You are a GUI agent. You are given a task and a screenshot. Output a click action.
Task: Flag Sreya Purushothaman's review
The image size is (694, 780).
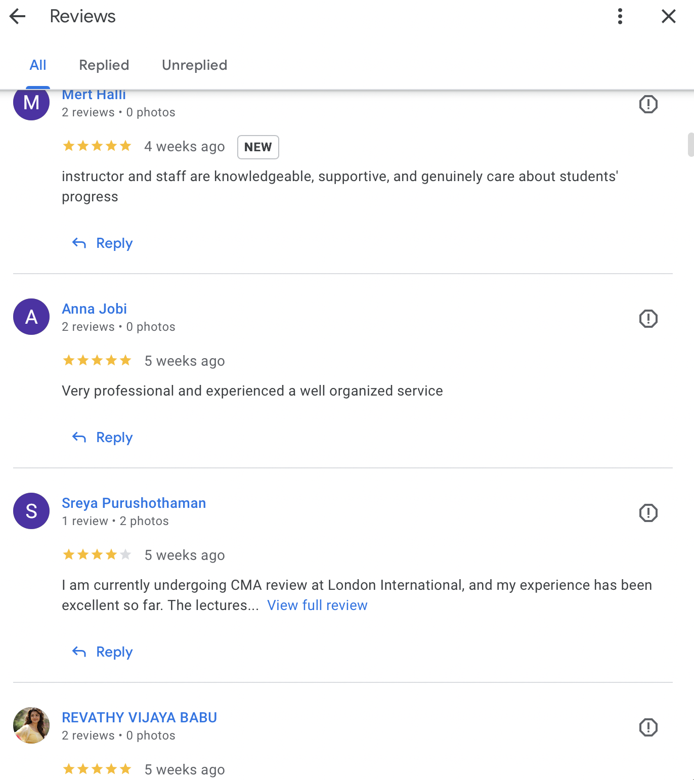(x=648, y=512)
